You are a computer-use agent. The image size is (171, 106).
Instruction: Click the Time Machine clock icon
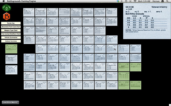coord(126,1)
